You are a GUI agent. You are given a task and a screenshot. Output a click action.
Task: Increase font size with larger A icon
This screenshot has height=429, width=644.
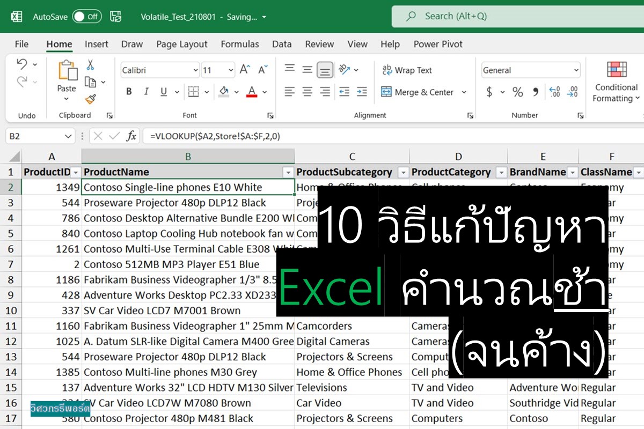tap(245, 70)
